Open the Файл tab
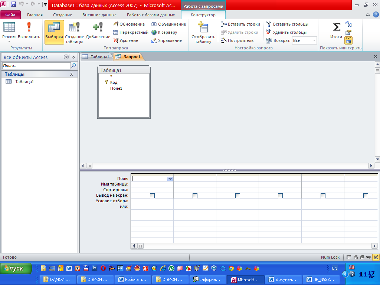 pyautogui.click(x=10, y=15)
